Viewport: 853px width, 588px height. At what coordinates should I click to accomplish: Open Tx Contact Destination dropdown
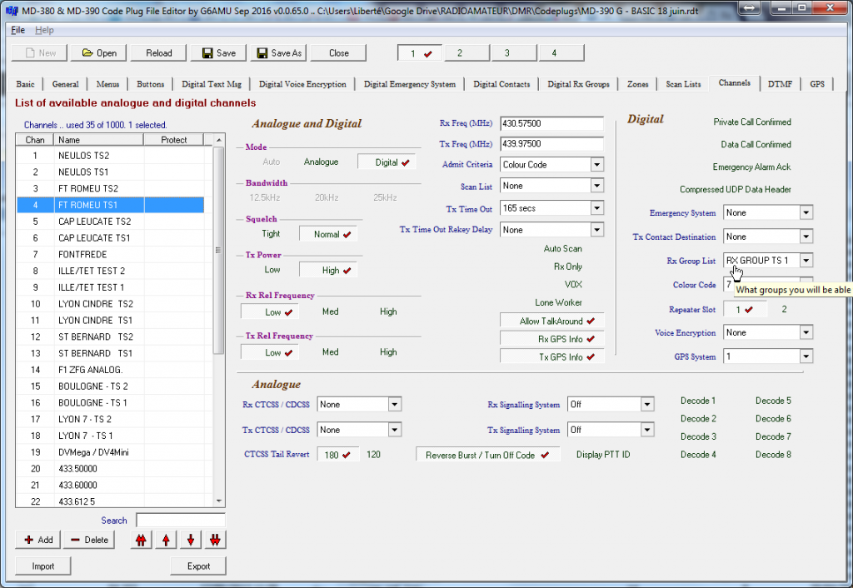pyautogui.click(x=806, y=237)
